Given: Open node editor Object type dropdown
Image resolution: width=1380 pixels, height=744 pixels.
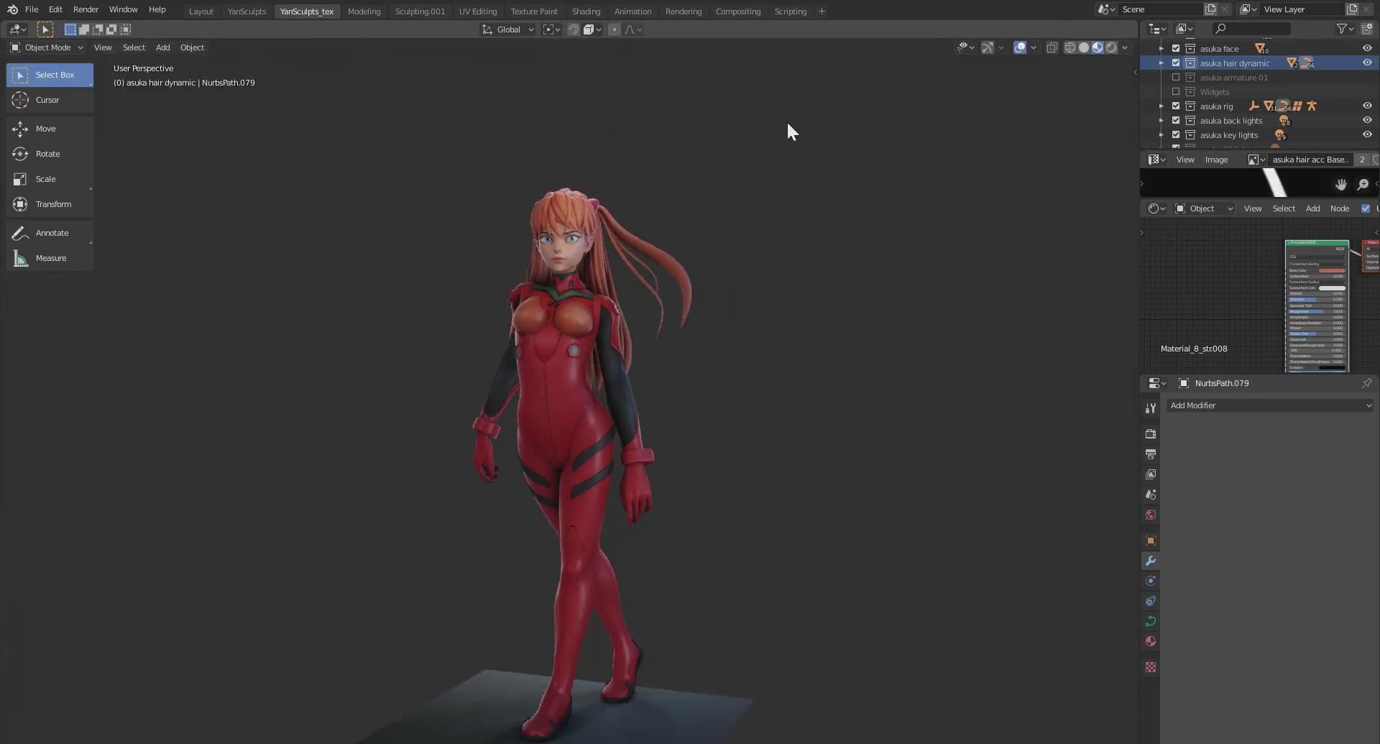Looking at the screenshot, I should pyautogui.click(x=1204, y=208).
